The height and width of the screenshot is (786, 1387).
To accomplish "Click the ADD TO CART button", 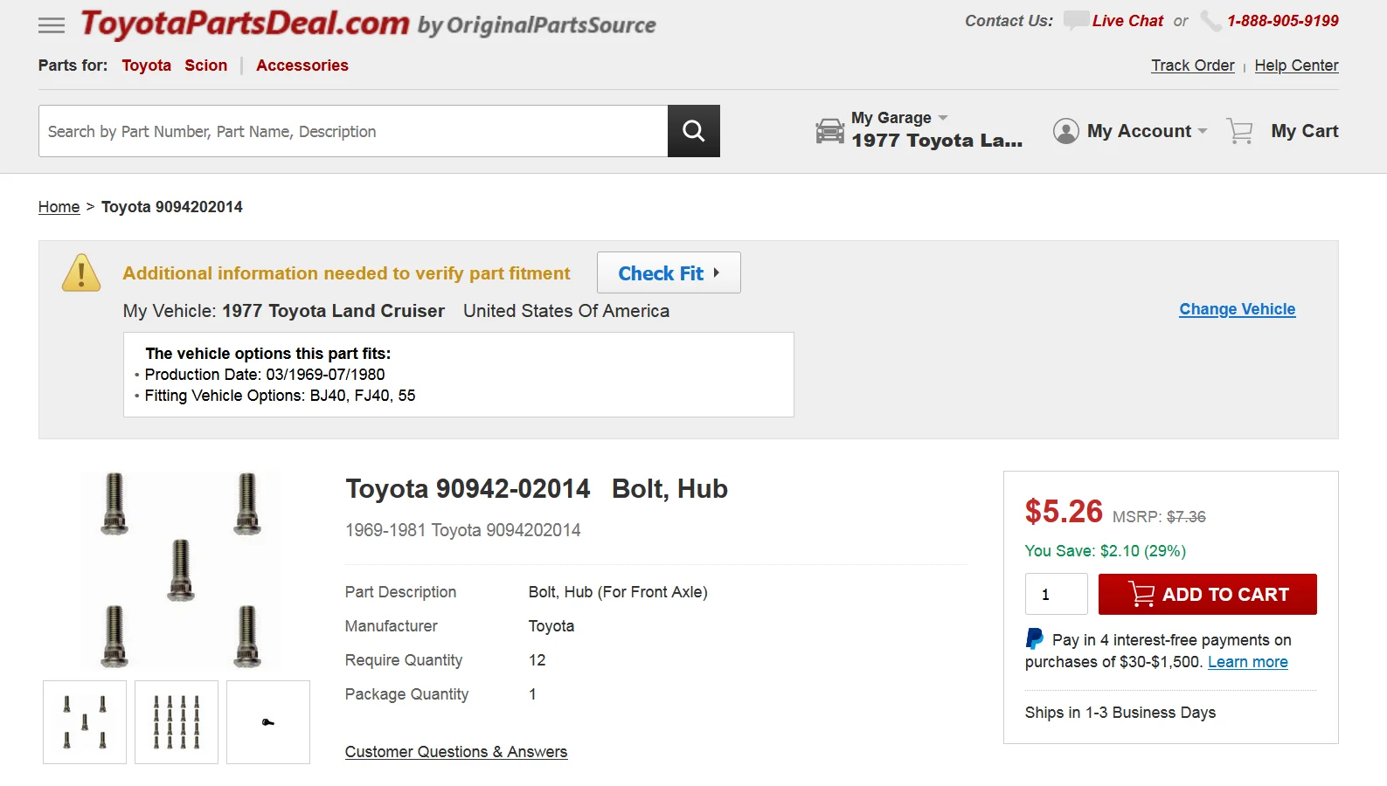I will point(1207,594).
